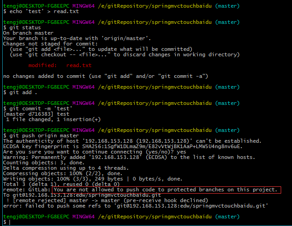Click the "Counting objects: 3, done." line

(44, 163)
